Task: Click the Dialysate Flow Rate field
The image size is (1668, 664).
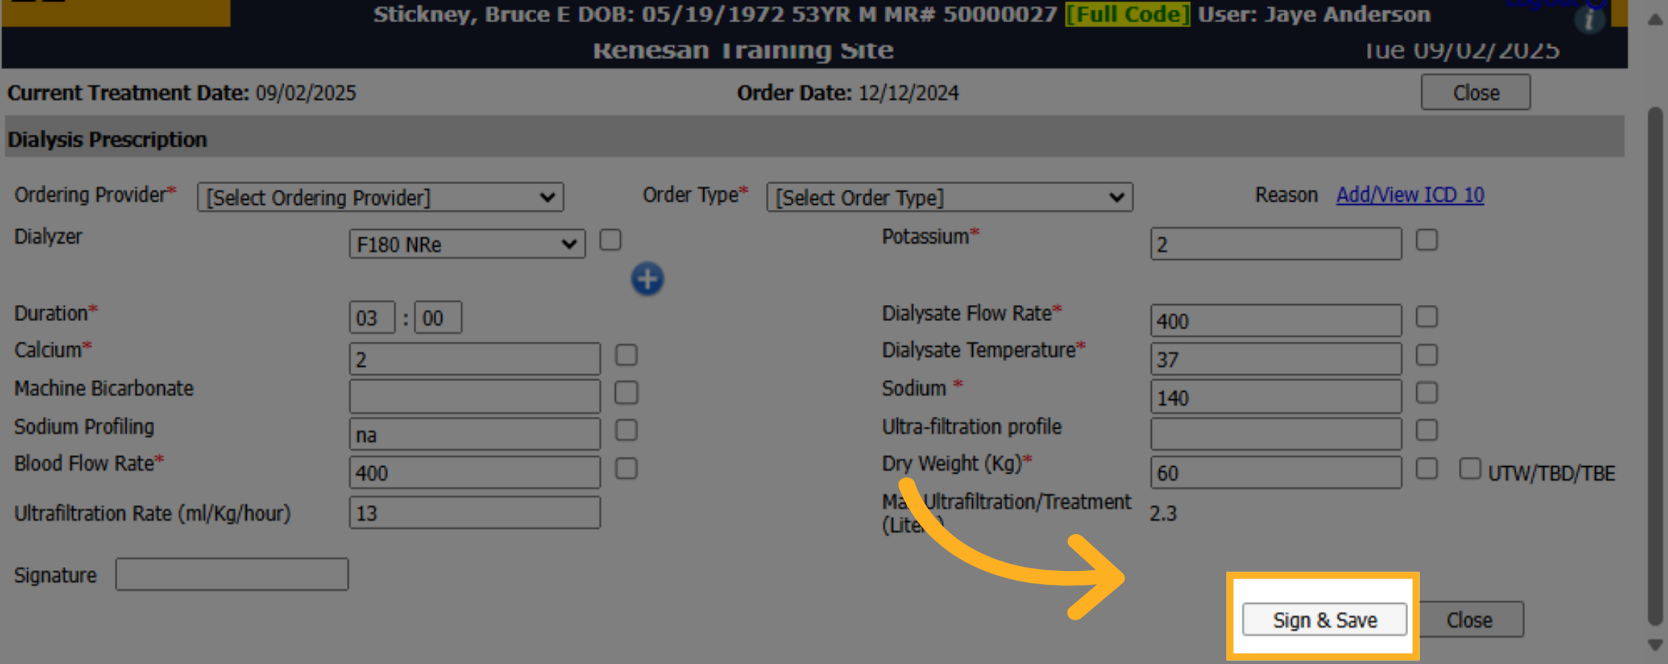Action: click(x=1276, y=321)
